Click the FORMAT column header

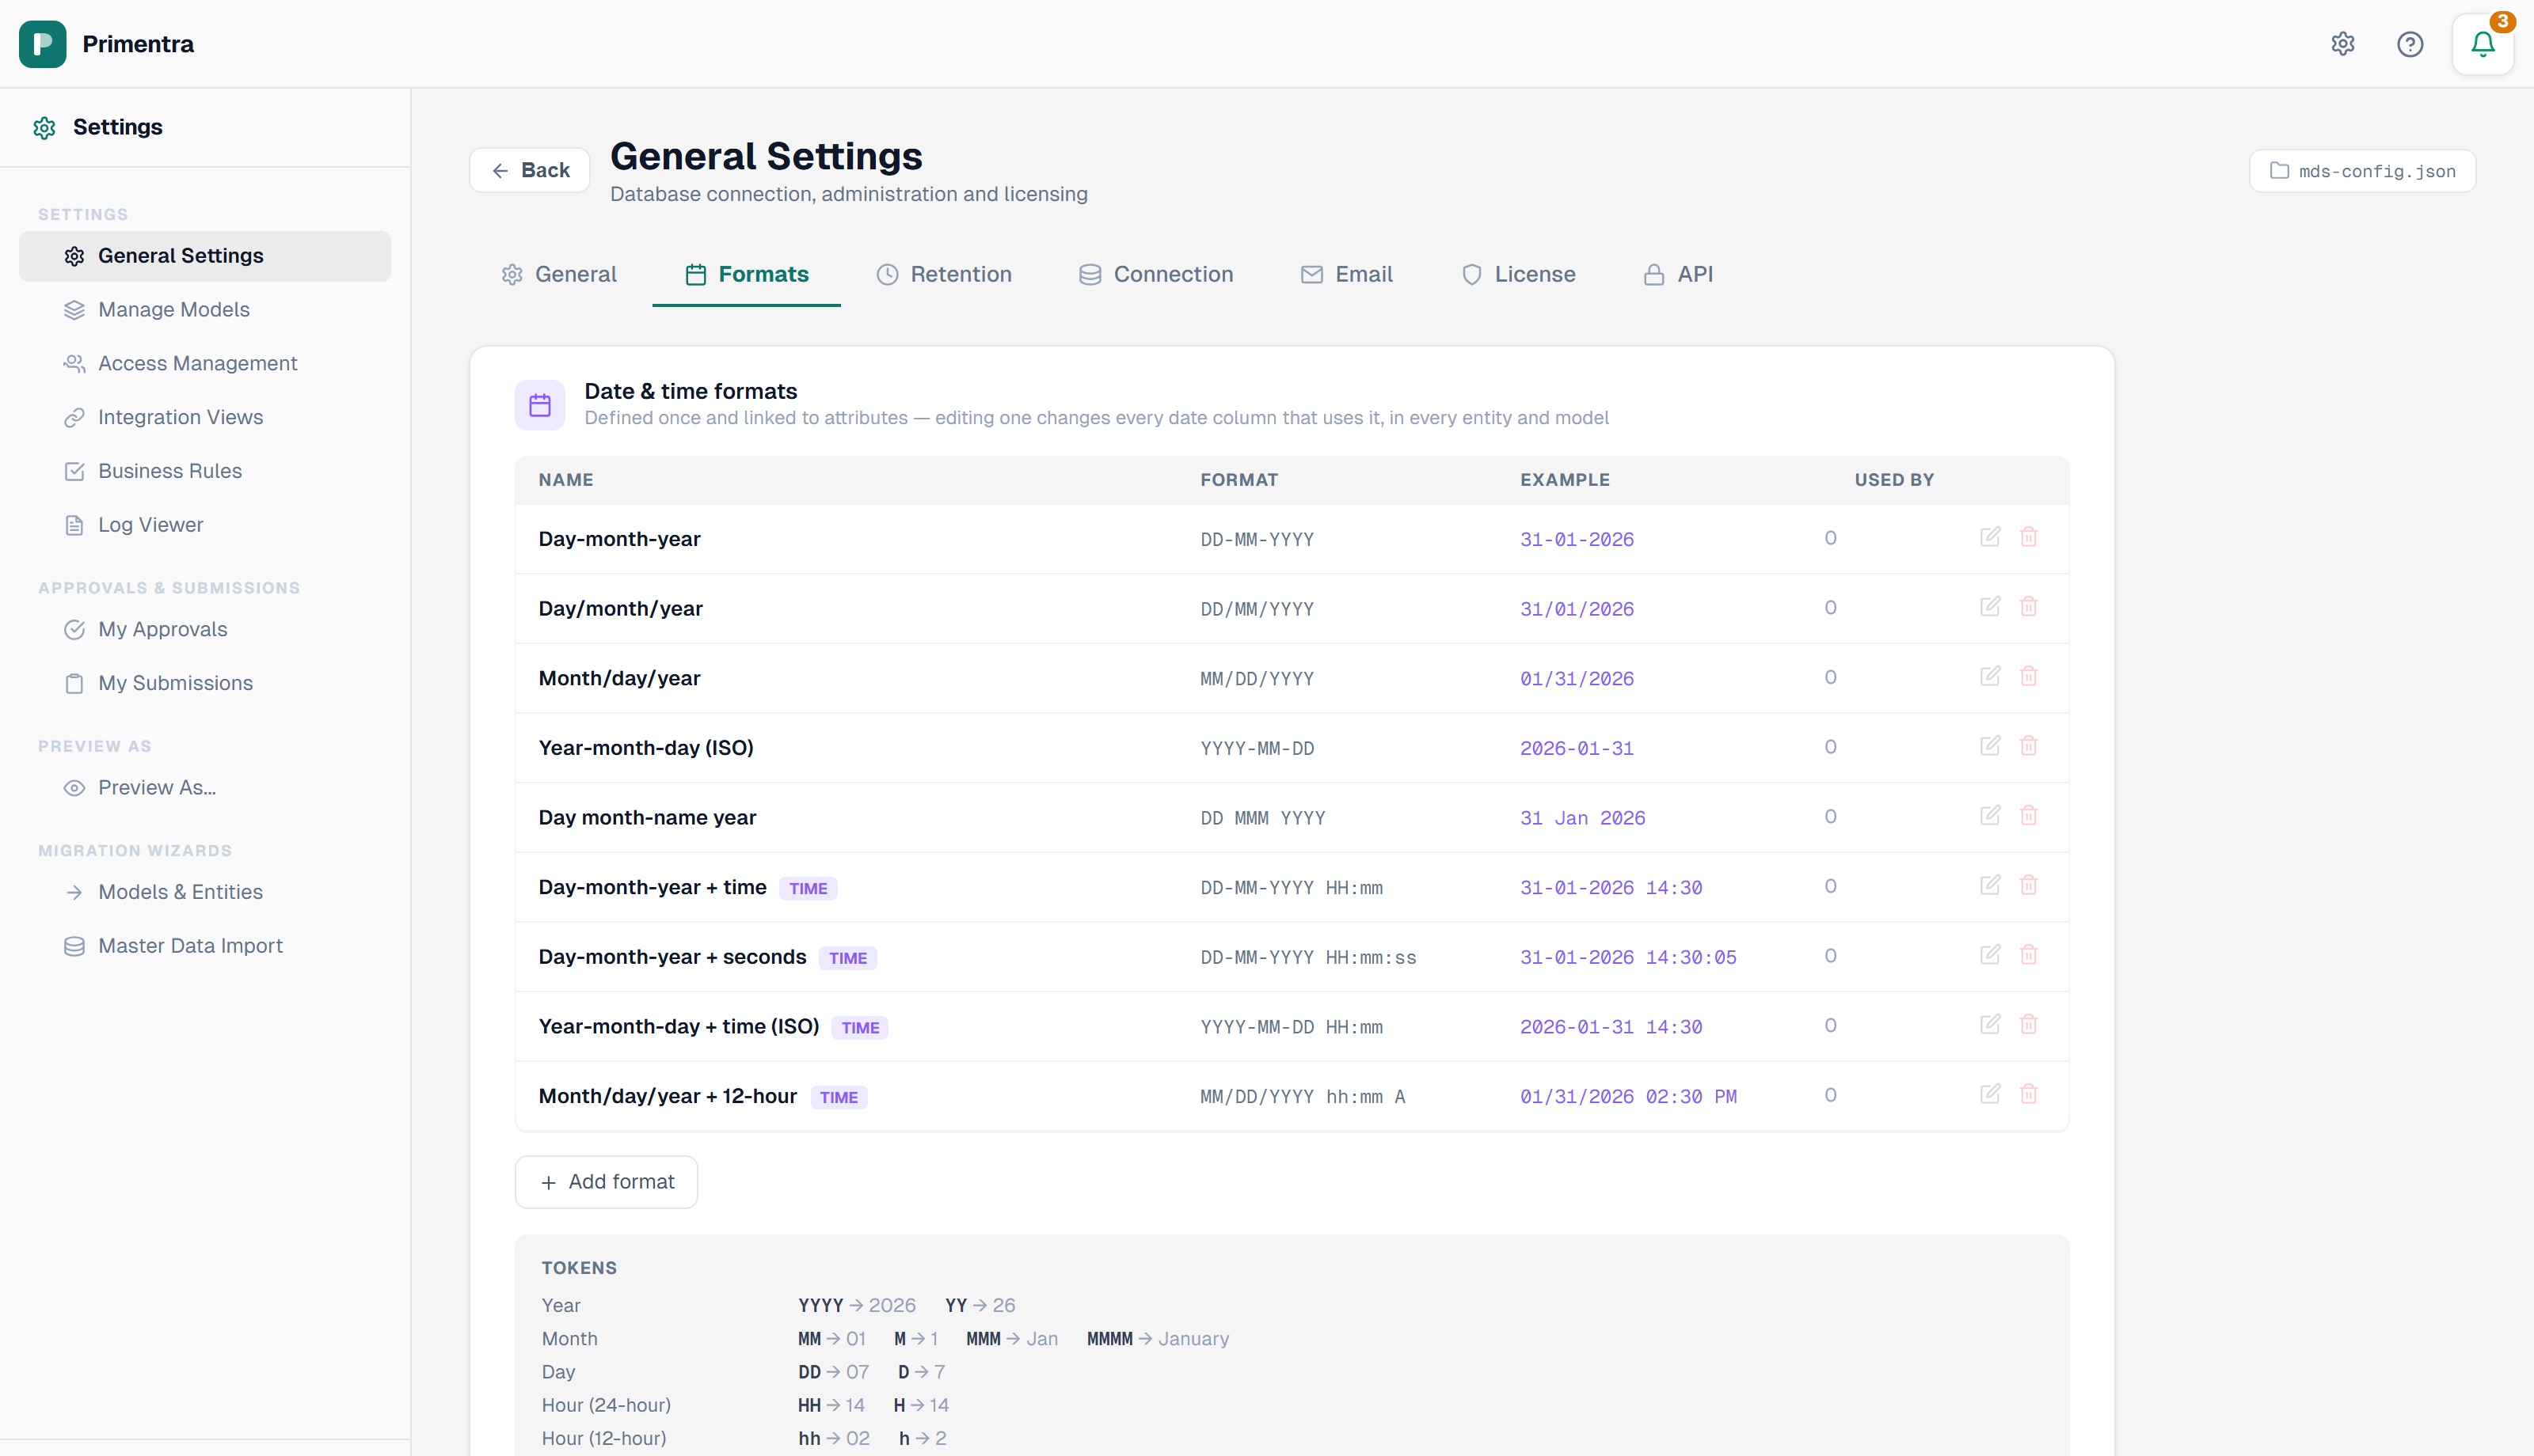coord(1238,480)
